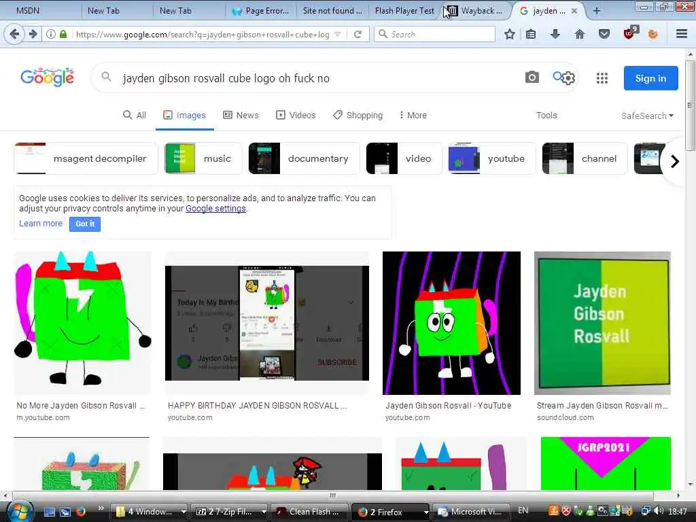Image resolution: width=696 pixels, height=522 pixels.
Task: Go to the Firefox home page icon
Action: (579, 34)
